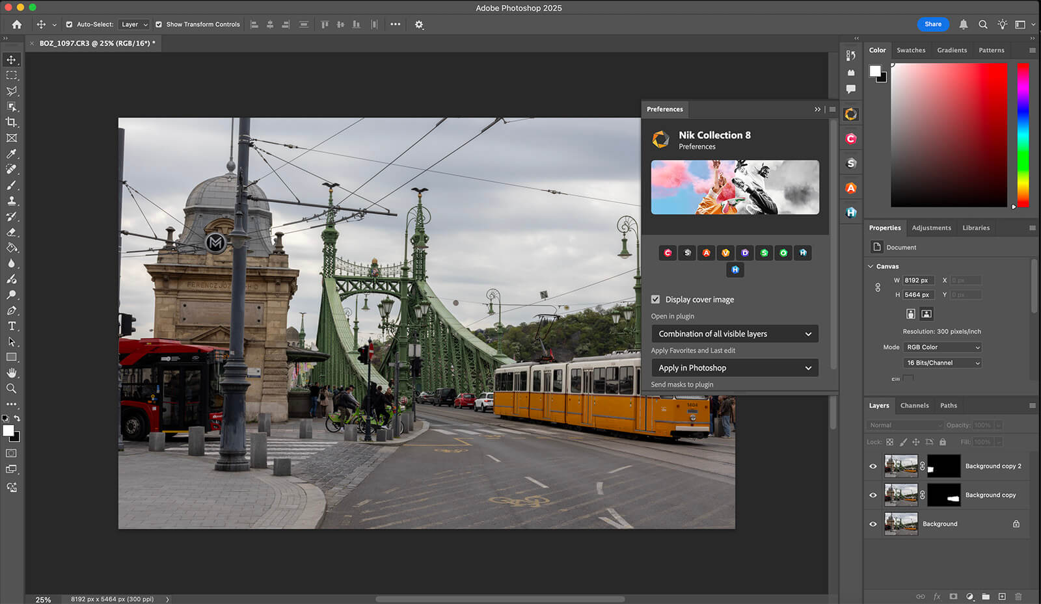The height and width of the screenshot is (604, 1041).
Task: Hide the Background copy 2 layer
Action: (873, 466)
